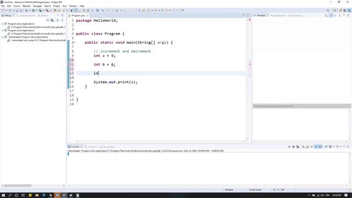
Task: Click Remove All Terminated Launches icon
Action: tap(298, 147)
